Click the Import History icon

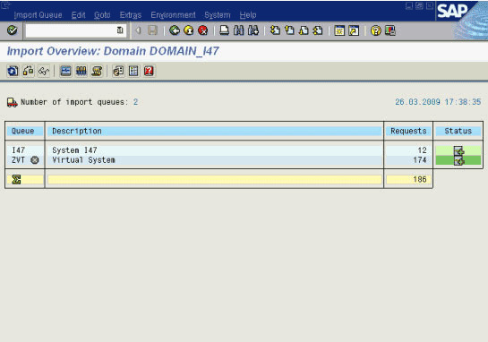[97, 71]
